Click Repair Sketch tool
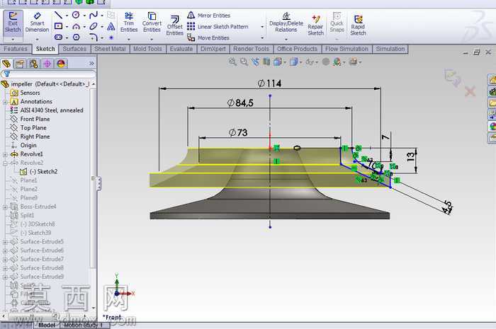Screen dimensions: 496x329 tap(315, 26)
